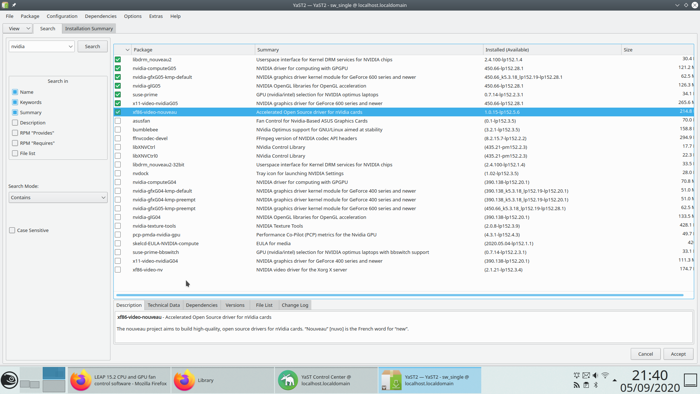The width and height of the screenshot is (700, 394).
Task: Open the mail notifier tray icon
Action: 586,375
